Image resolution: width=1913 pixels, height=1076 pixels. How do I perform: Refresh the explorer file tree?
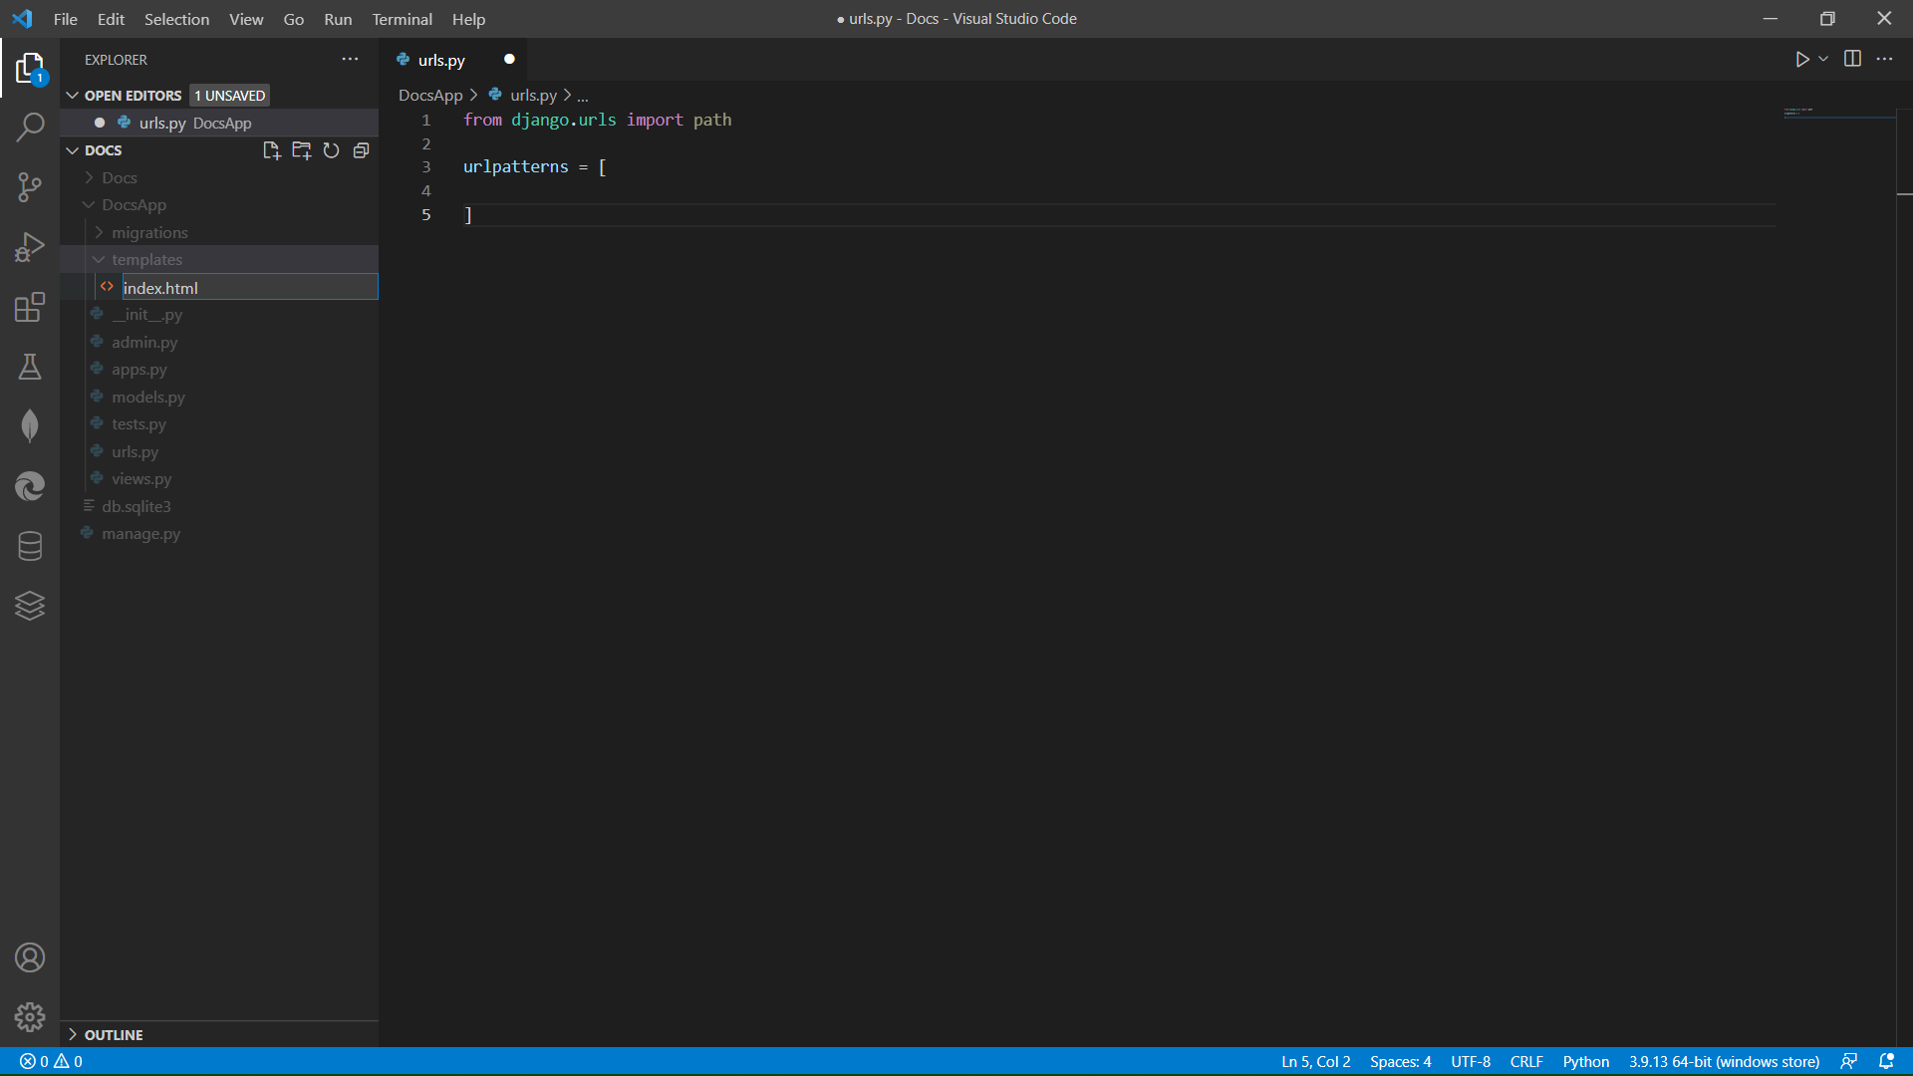[331, 150]
